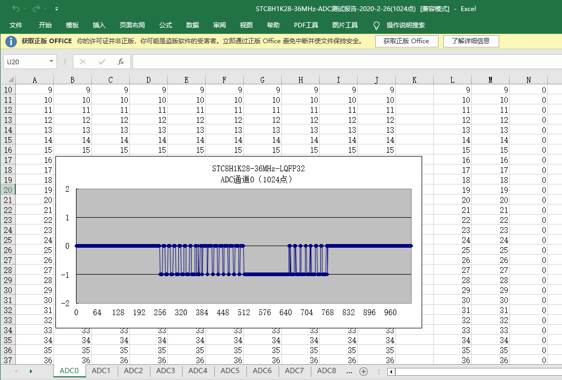Click the y-axis label -1 on chart
This screenshot has height=380, width=562.
tap(65, 275)
